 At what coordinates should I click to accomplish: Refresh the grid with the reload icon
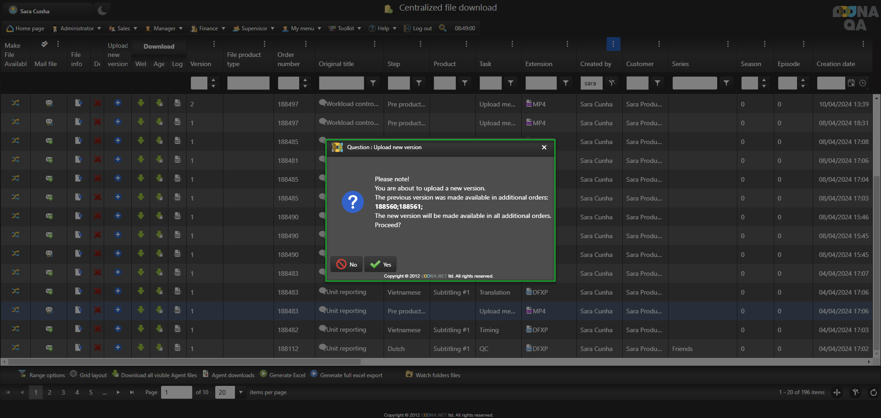873,392
